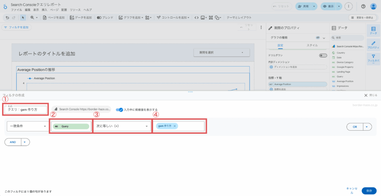Click the redo arrow in toolbar

coord(14,17)
